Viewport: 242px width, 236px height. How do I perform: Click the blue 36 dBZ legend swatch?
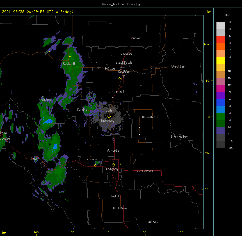pos(221,102)
